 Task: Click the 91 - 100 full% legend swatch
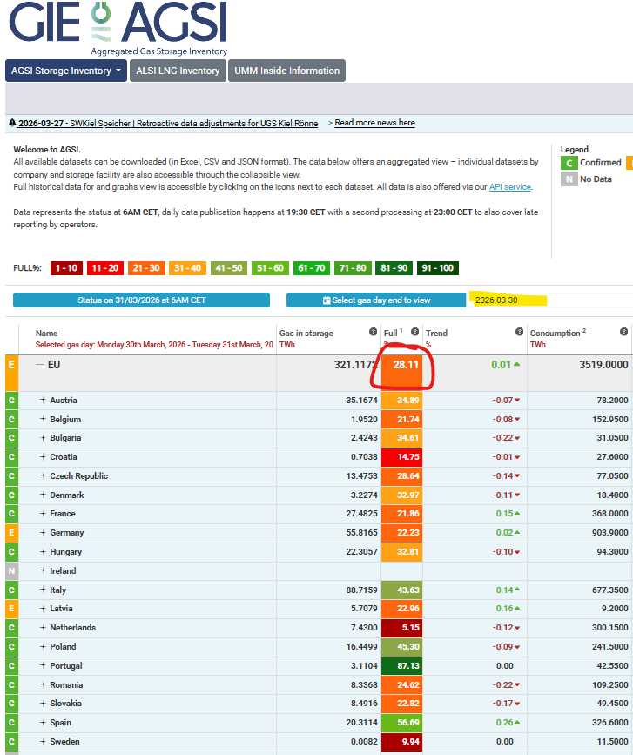point(438,268)
